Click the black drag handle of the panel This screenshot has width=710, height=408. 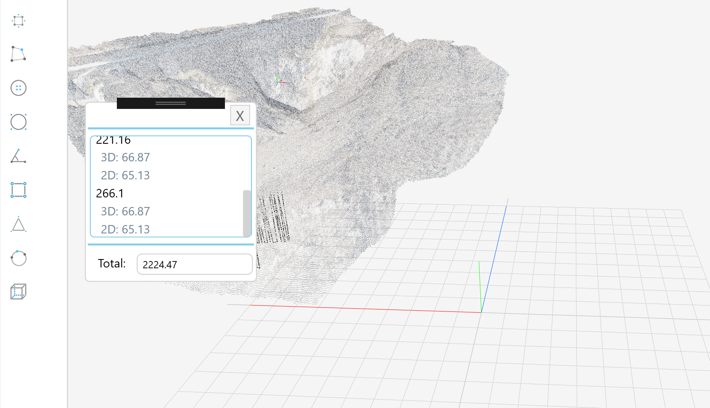pyautogui.click(x=171, y=103)
